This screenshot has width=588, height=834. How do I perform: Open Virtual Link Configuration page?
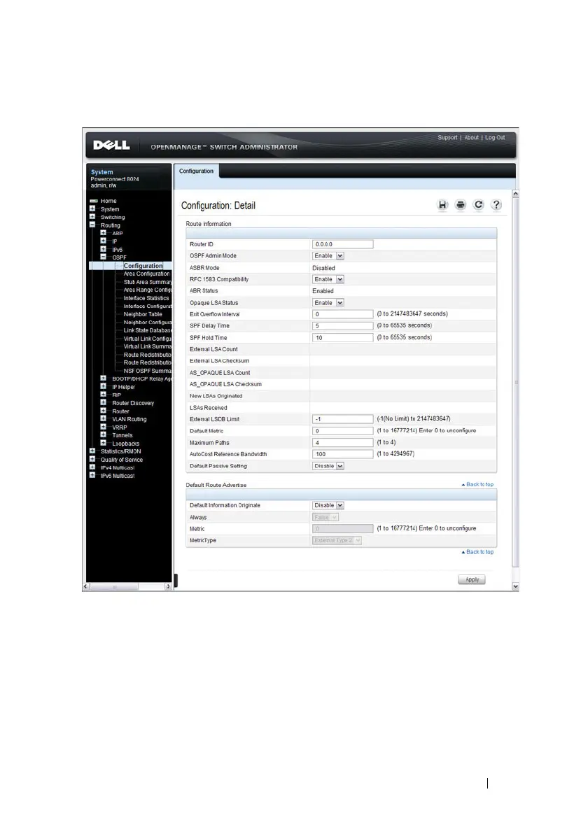pos(148,338)
